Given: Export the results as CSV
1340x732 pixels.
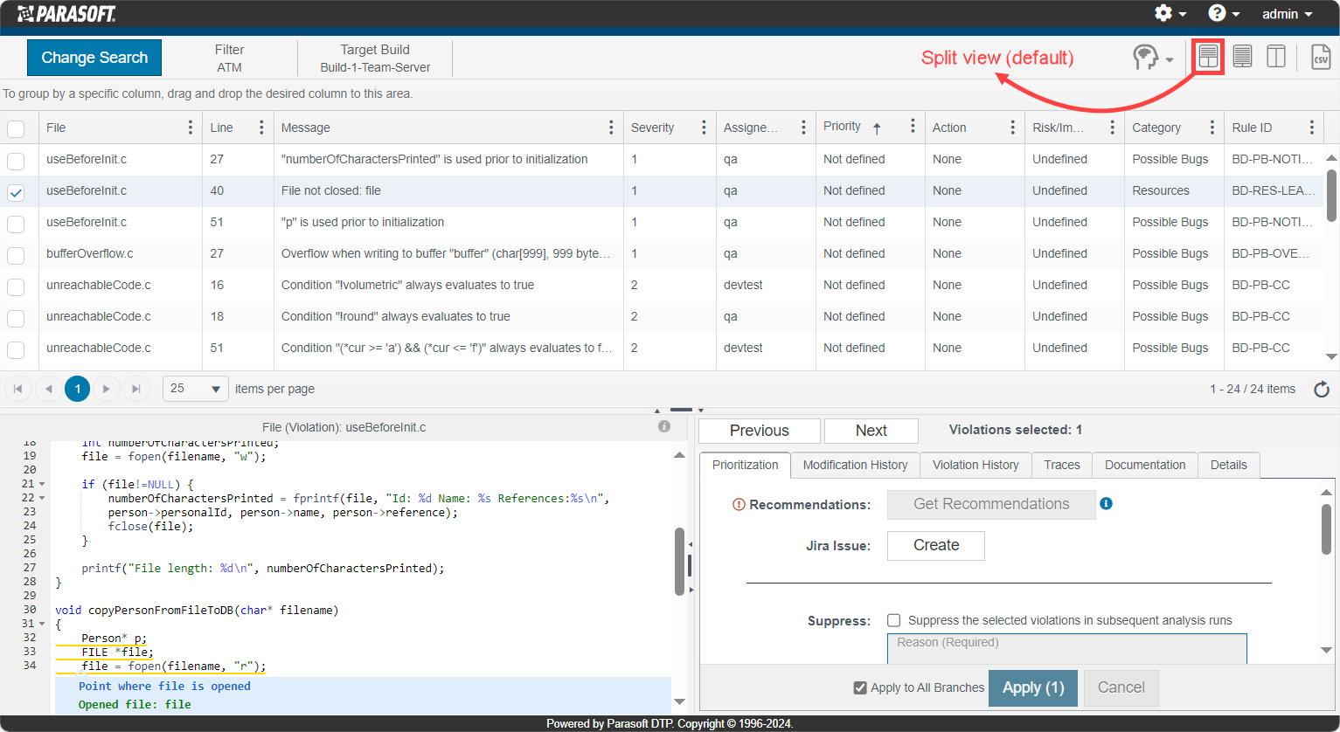Looking at the screenshot, I should 1321,57.
